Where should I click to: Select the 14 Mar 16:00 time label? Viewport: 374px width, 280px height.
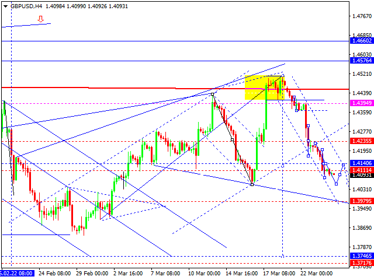point(241,274)
